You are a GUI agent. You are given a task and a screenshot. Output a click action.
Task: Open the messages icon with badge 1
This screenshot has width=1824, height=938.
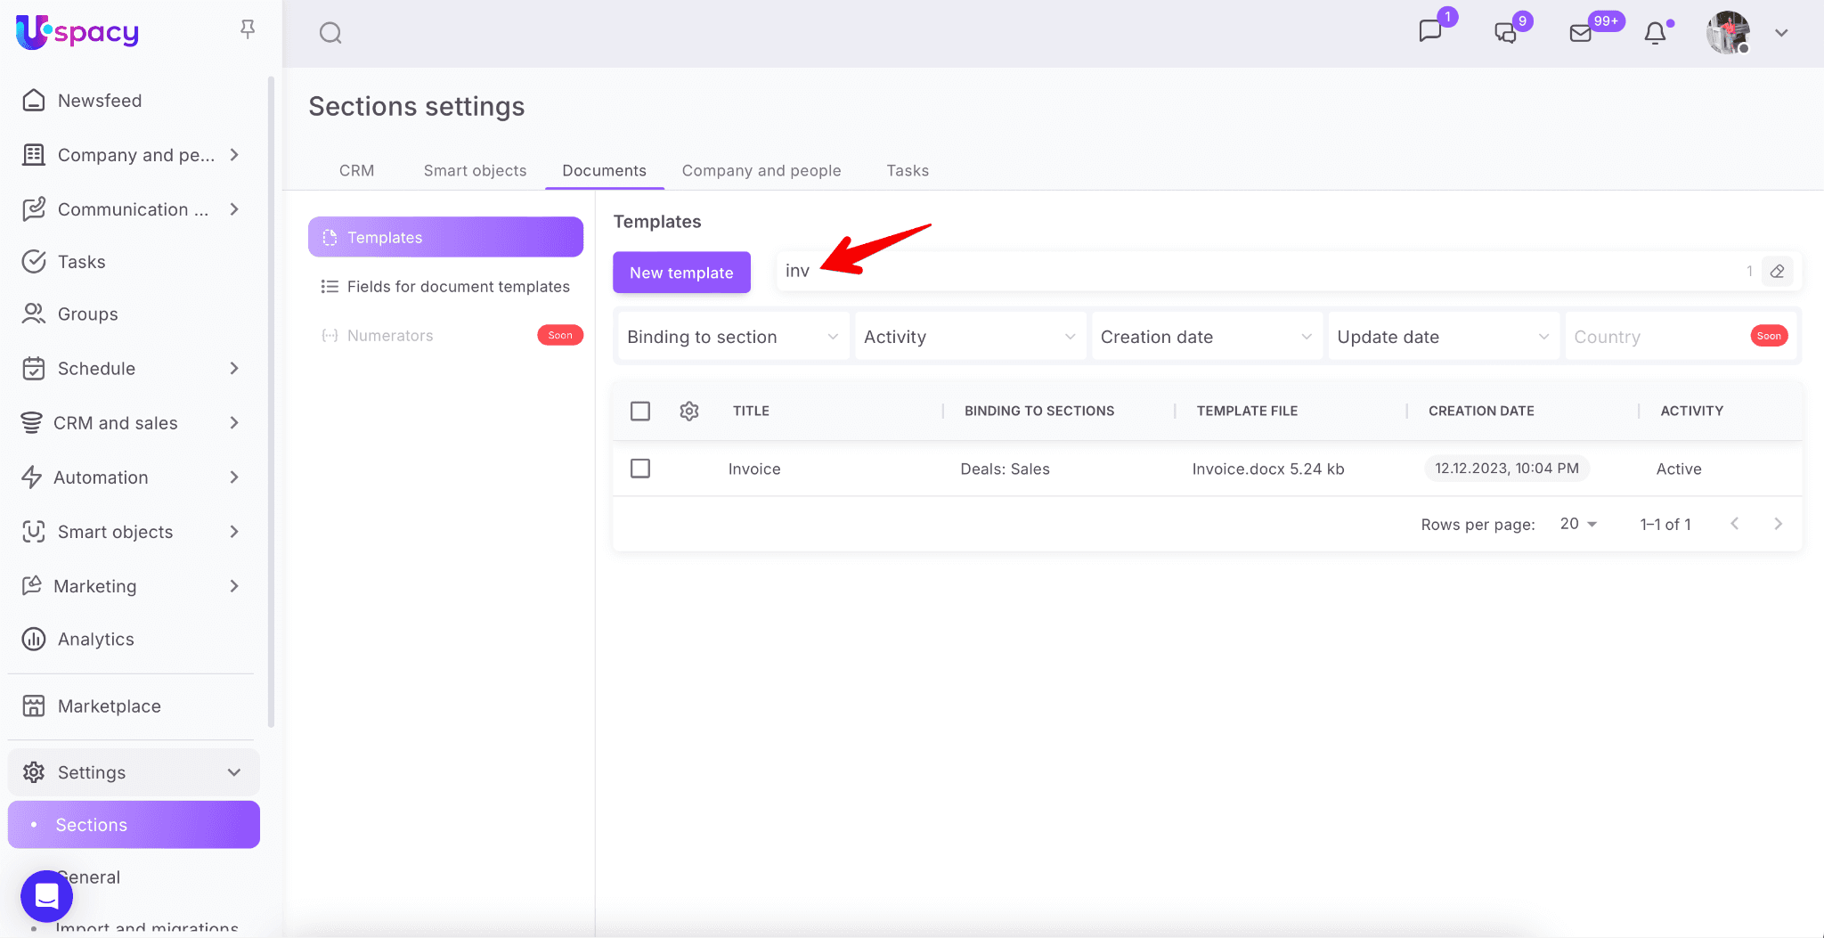(1430, 31)
